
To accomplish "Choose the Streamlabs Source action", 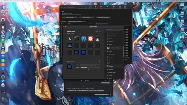I will point(111,63).
